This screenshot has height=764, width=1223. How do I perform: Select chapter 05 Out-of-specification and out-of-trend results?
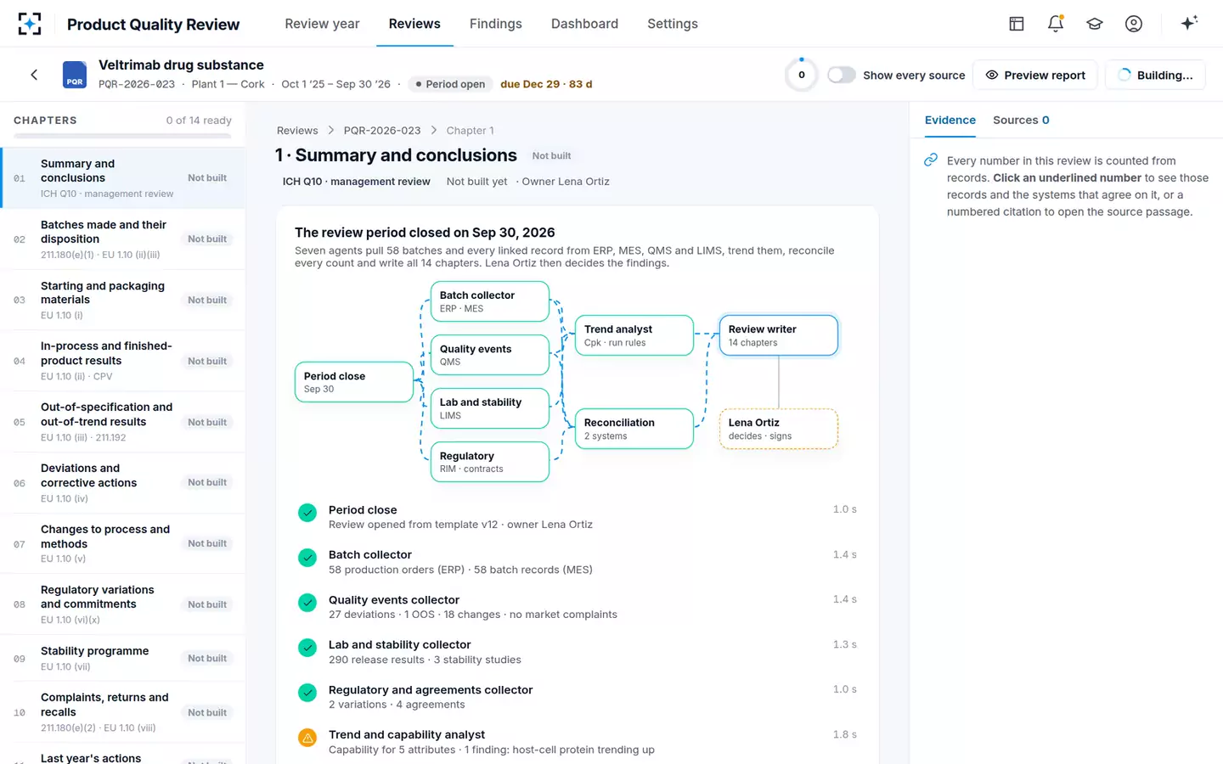point(123,422)
